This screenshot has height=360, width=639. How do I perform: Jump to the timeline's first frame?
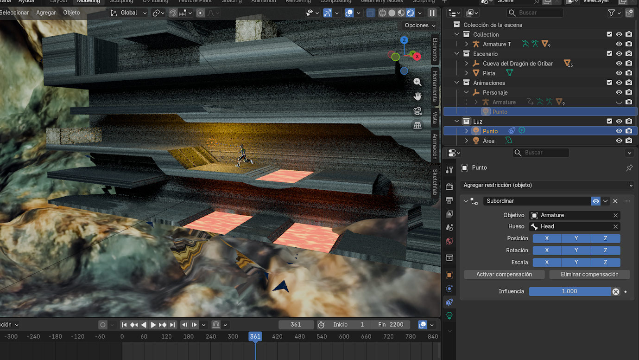coord(124,325)
